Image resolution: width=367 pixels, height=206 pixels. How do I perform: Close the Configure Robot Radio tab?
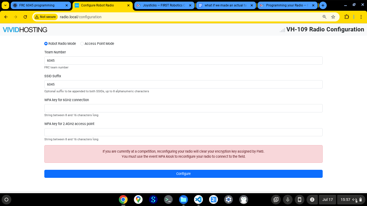click(x=128, y=5)
